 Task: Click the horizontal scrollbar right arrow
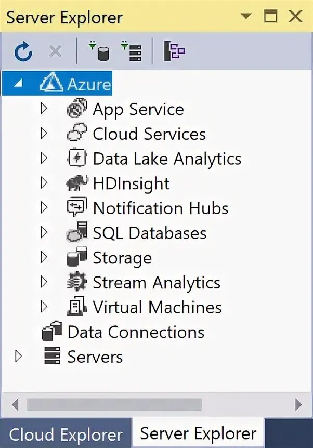tap(298, 404)
